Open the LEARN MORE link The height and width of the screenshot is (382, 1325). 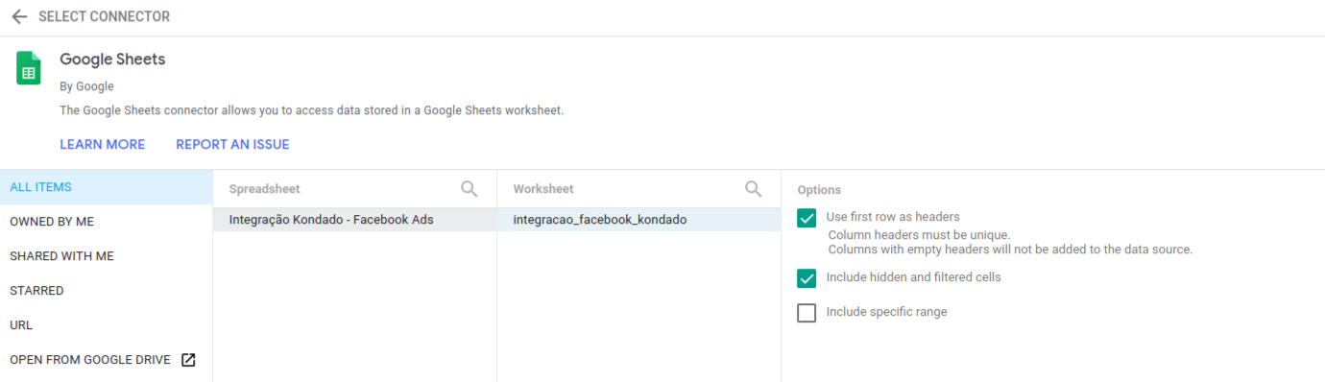pyautogui.click(x=103, y=145)
